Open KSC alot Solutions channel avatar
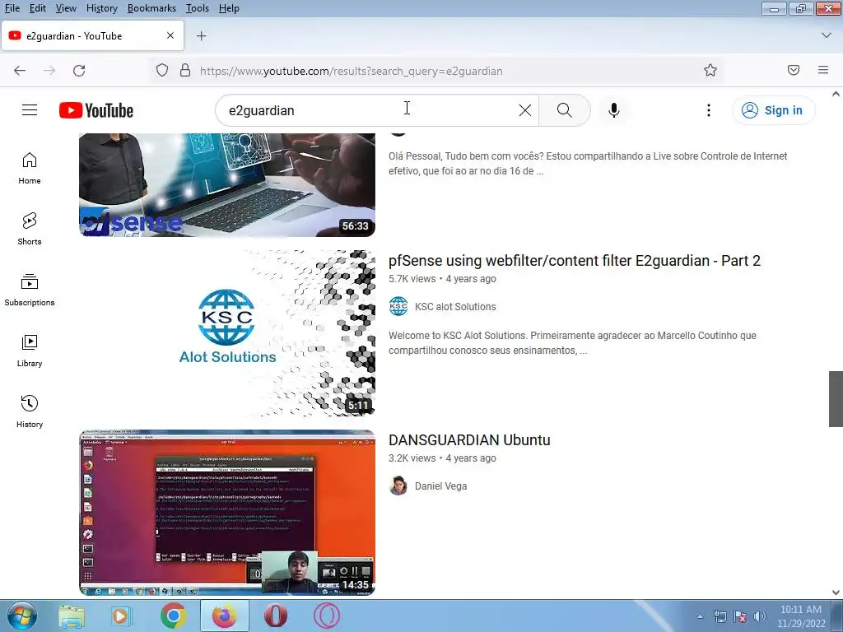 398,306
